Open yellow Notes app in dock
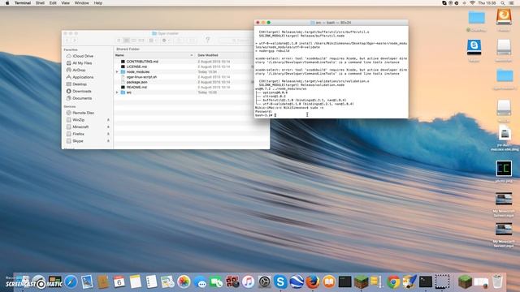This screenshot has height=292, width=520. pyautogui.click(x=136, y=282)
